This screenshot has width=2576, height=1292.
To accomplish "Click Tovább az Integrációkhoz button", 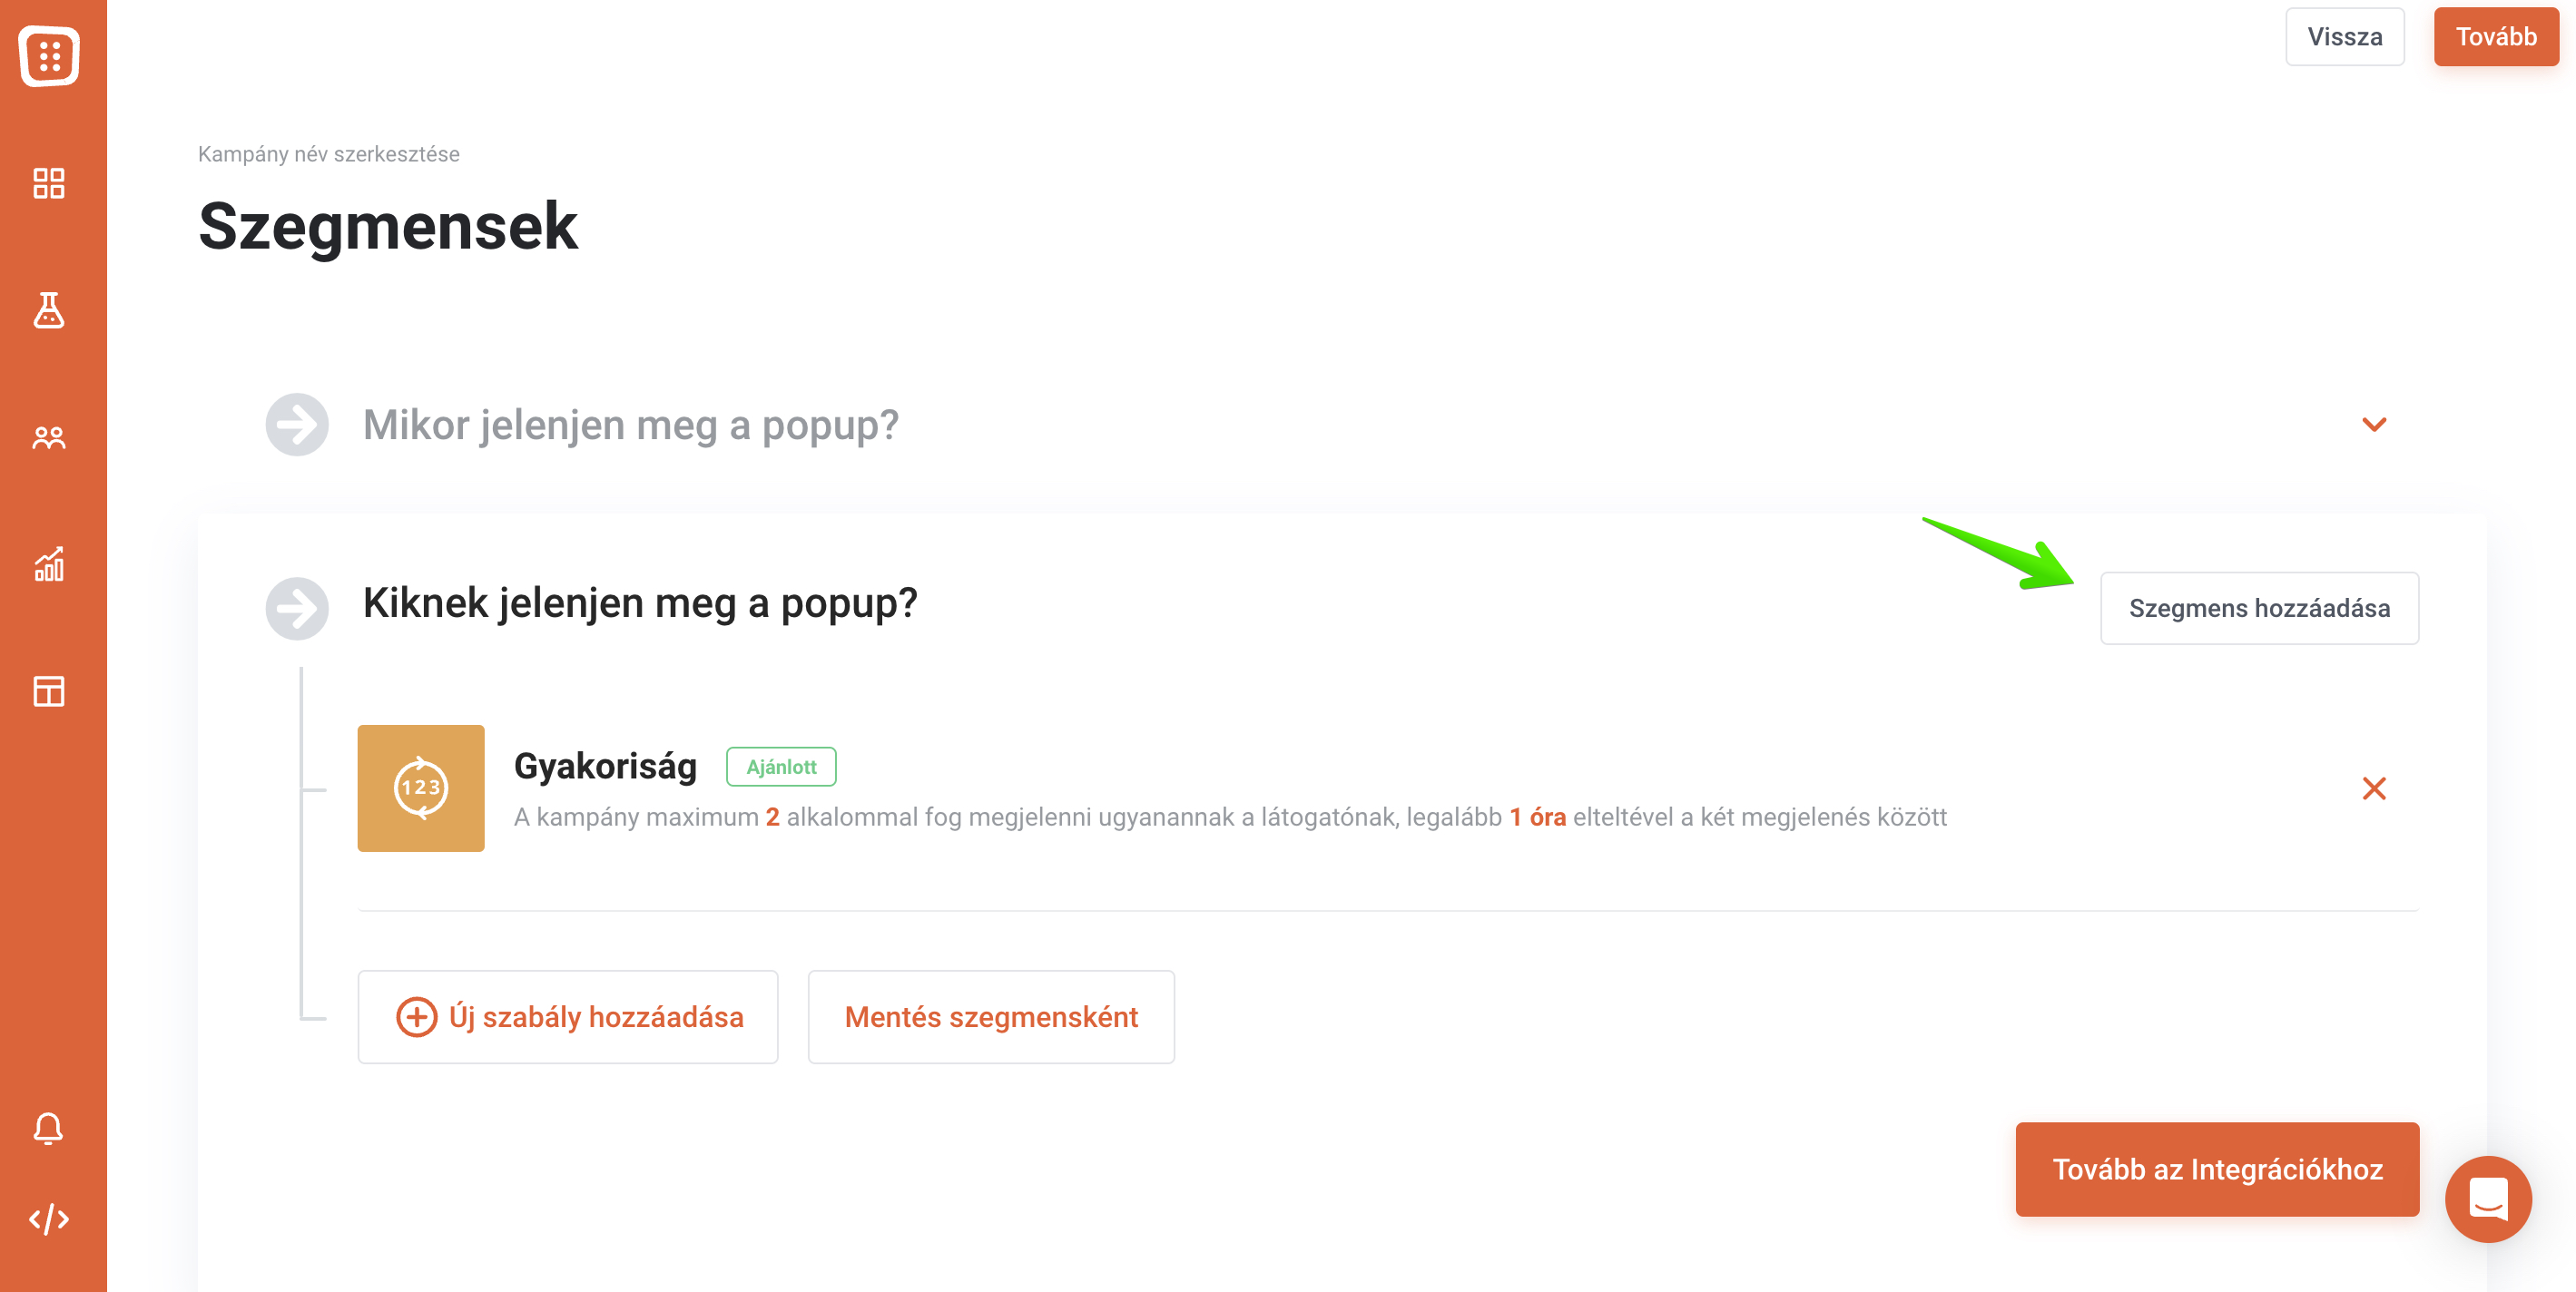I will coord(2217,1170).
